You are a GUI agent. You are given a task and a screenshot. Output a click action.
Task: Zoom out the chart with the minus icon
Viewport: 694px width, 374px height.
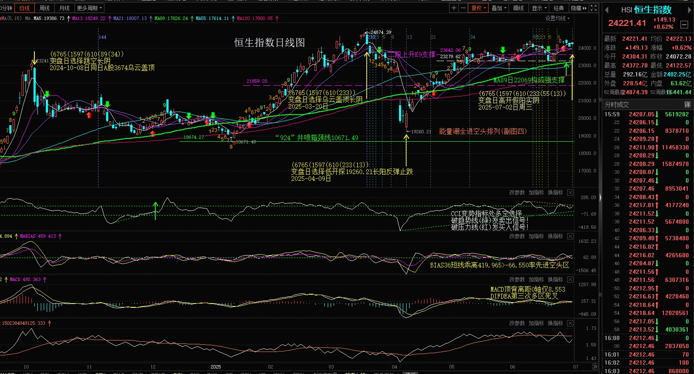[x=463, y=8]
